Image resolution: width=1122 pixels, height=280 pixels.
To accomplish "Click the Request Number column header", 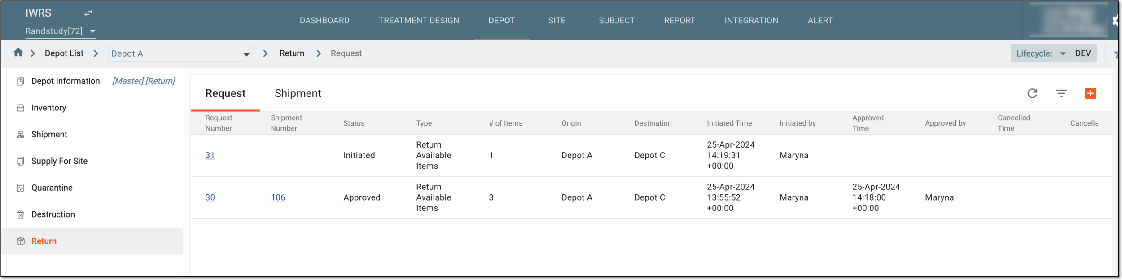I will [x=219, y=123].
